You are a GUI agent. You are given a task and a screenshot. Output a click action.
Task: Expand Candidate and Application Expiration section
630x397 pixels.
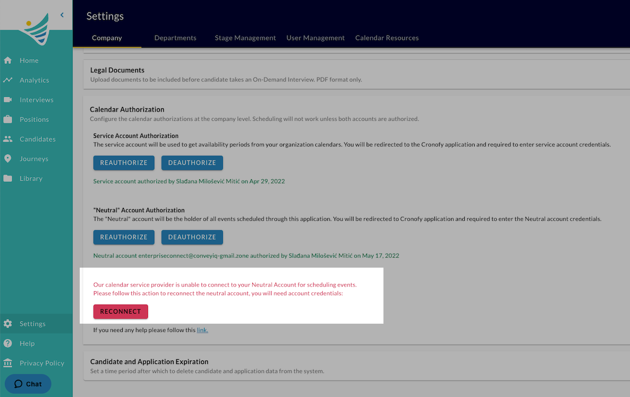[356, 366]
